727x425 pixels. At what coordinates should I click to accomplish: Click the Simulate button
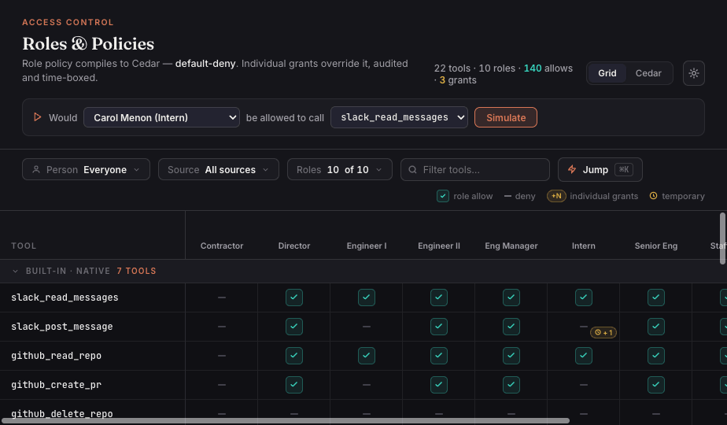506,117
